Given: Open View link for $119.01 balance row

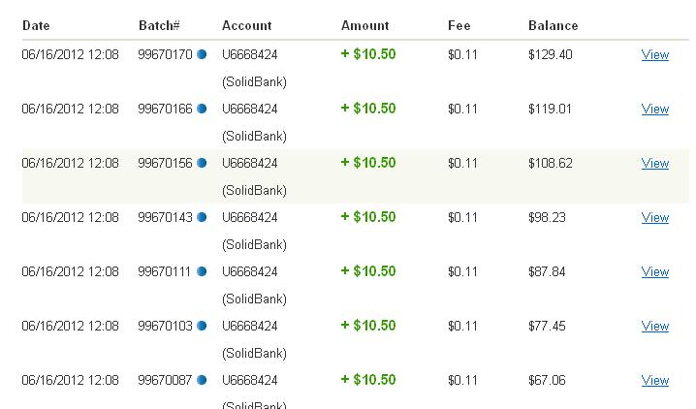Looking at the screenshot, I should [655, 110].
